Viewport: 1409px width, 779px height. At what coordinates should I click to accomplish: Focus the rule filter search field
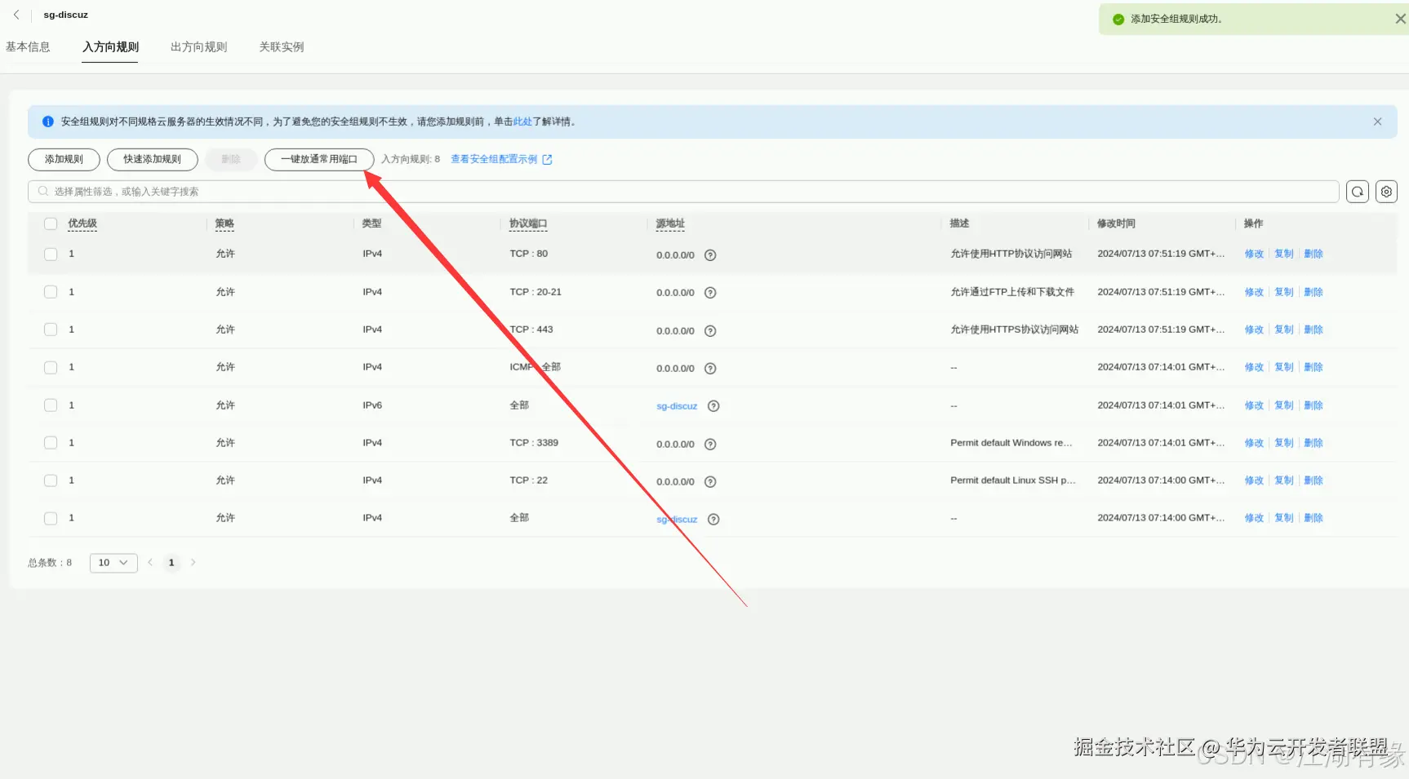coord(683,192)
